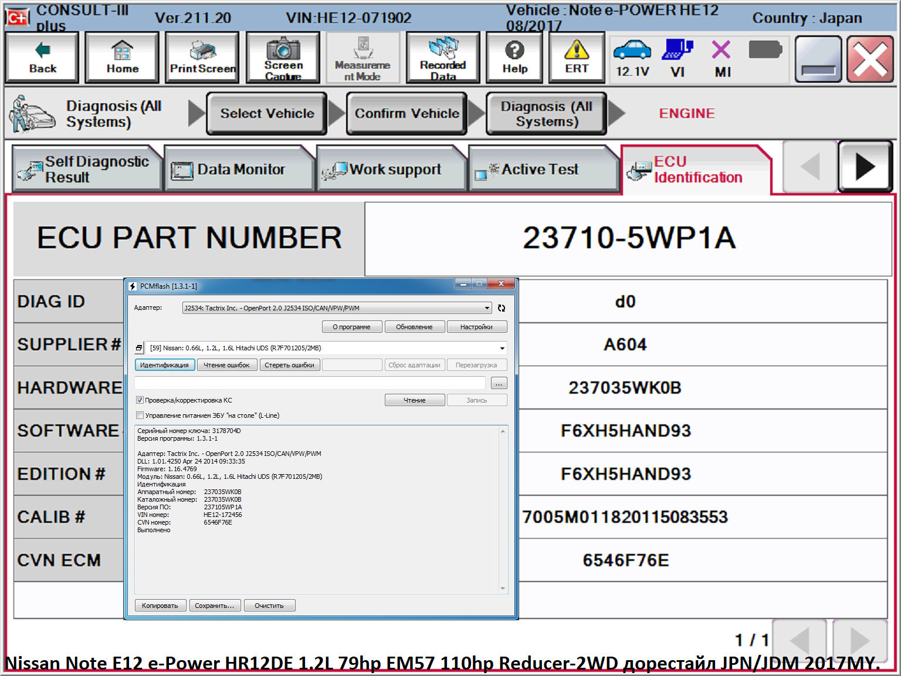
Task: Click ENGINE system label
Action: pyautogui.click(x=687, y=113)
